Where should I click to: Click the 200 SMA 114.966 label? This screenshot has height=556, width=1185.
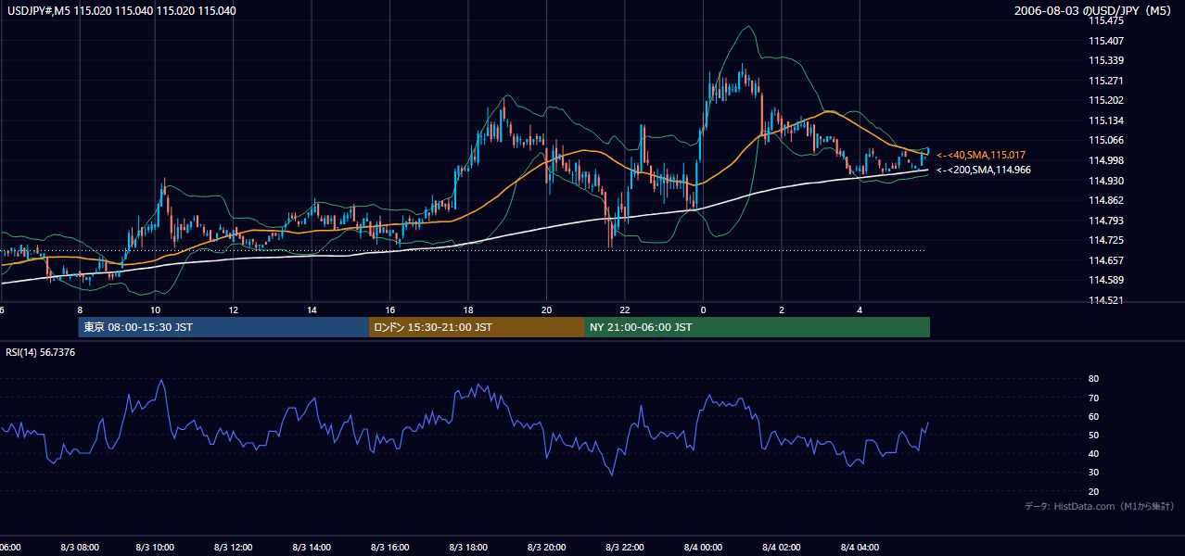983,170
